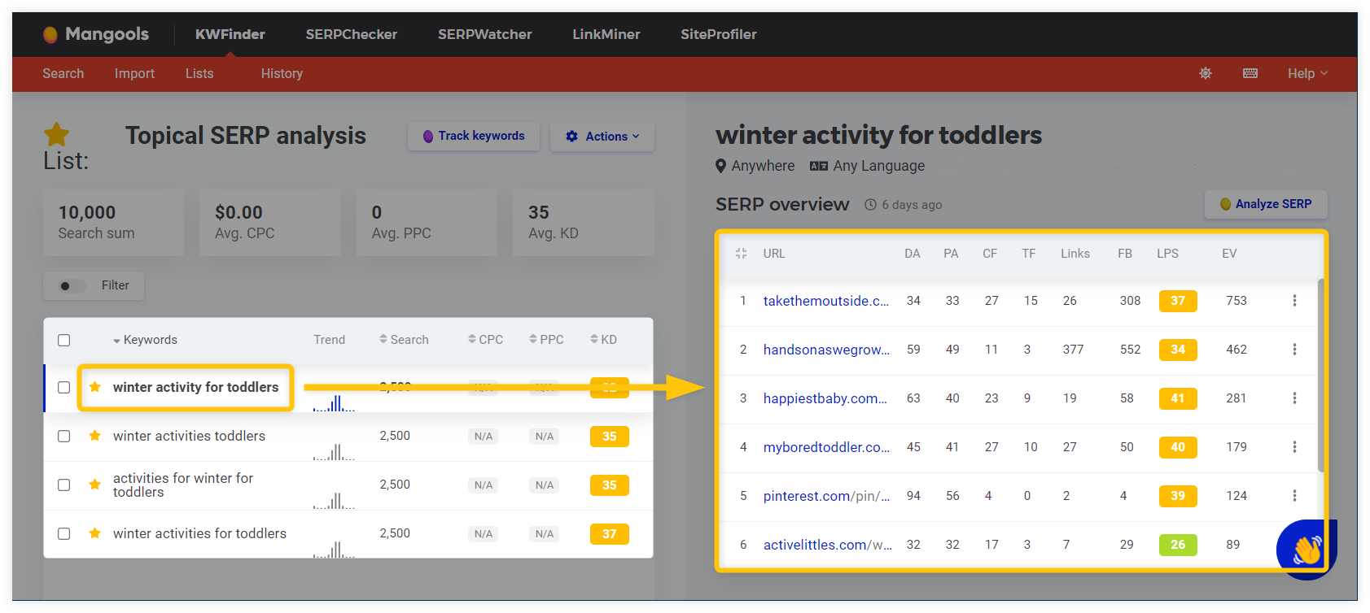Click the orange LPS 37 badge
Viewport: 1370px width, 613px height.
pos(1178,301)
